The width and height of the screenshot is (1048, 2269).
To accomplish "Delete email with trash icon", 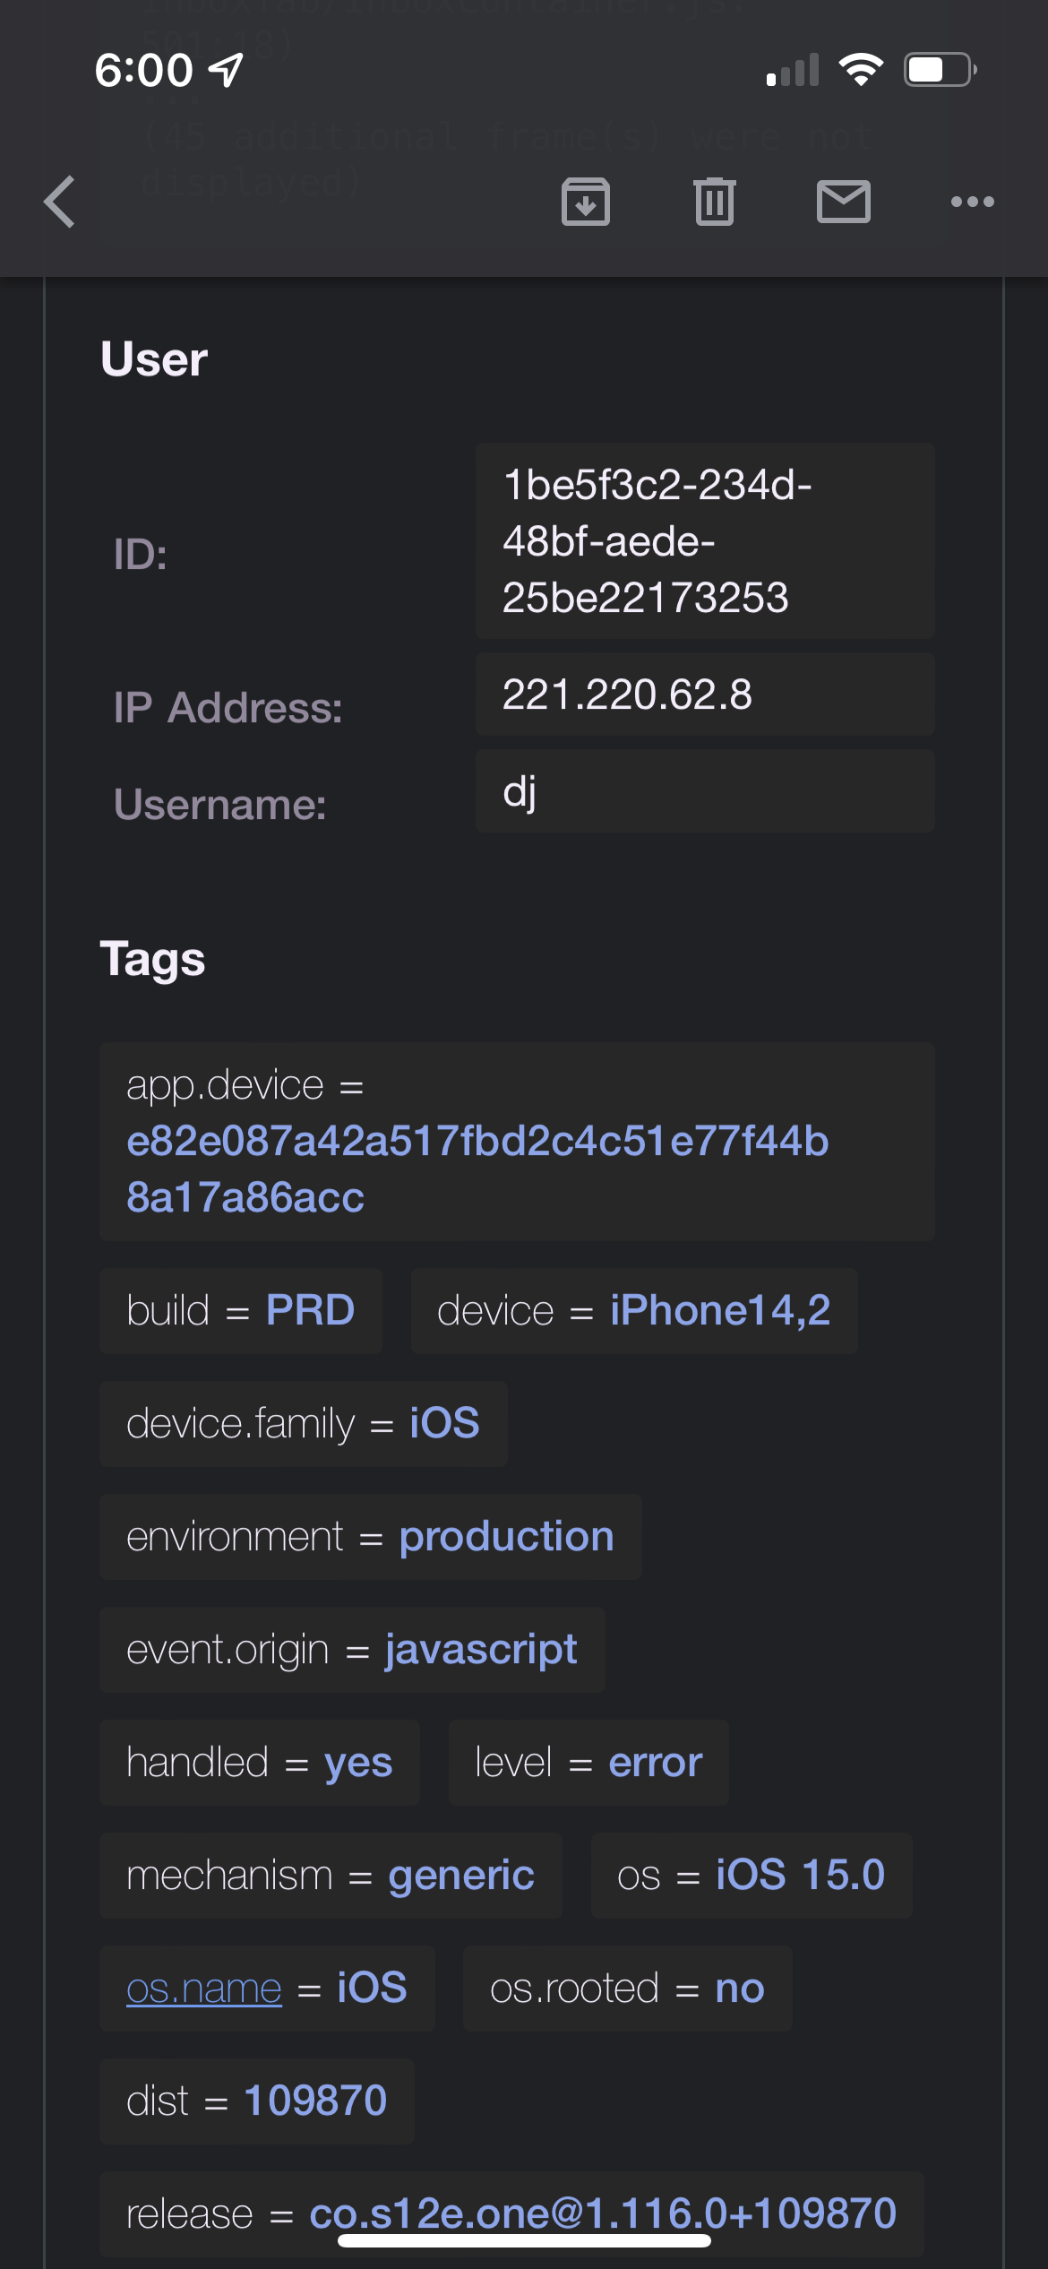I will pyautogui.click(x=715, y=202).
